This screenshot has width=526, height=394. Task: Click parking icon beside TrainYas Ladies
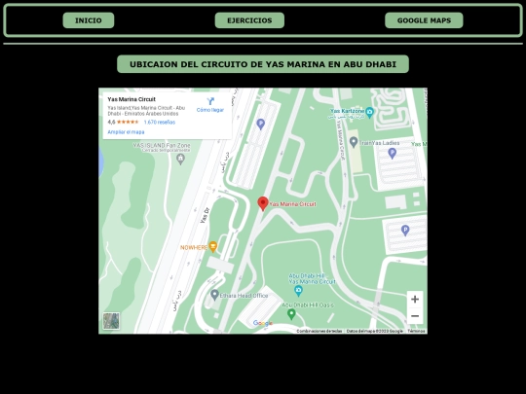pyautogui.click(x=393, y=154)
